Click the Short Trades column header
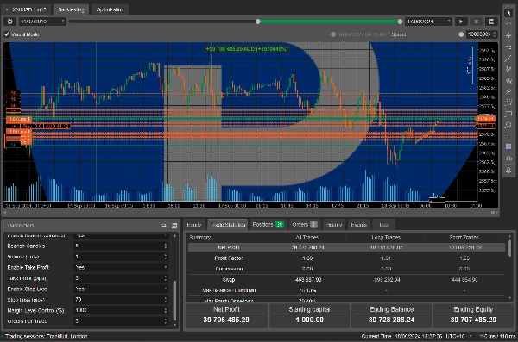This screenshot has height=342, width=518. point(464,238)
